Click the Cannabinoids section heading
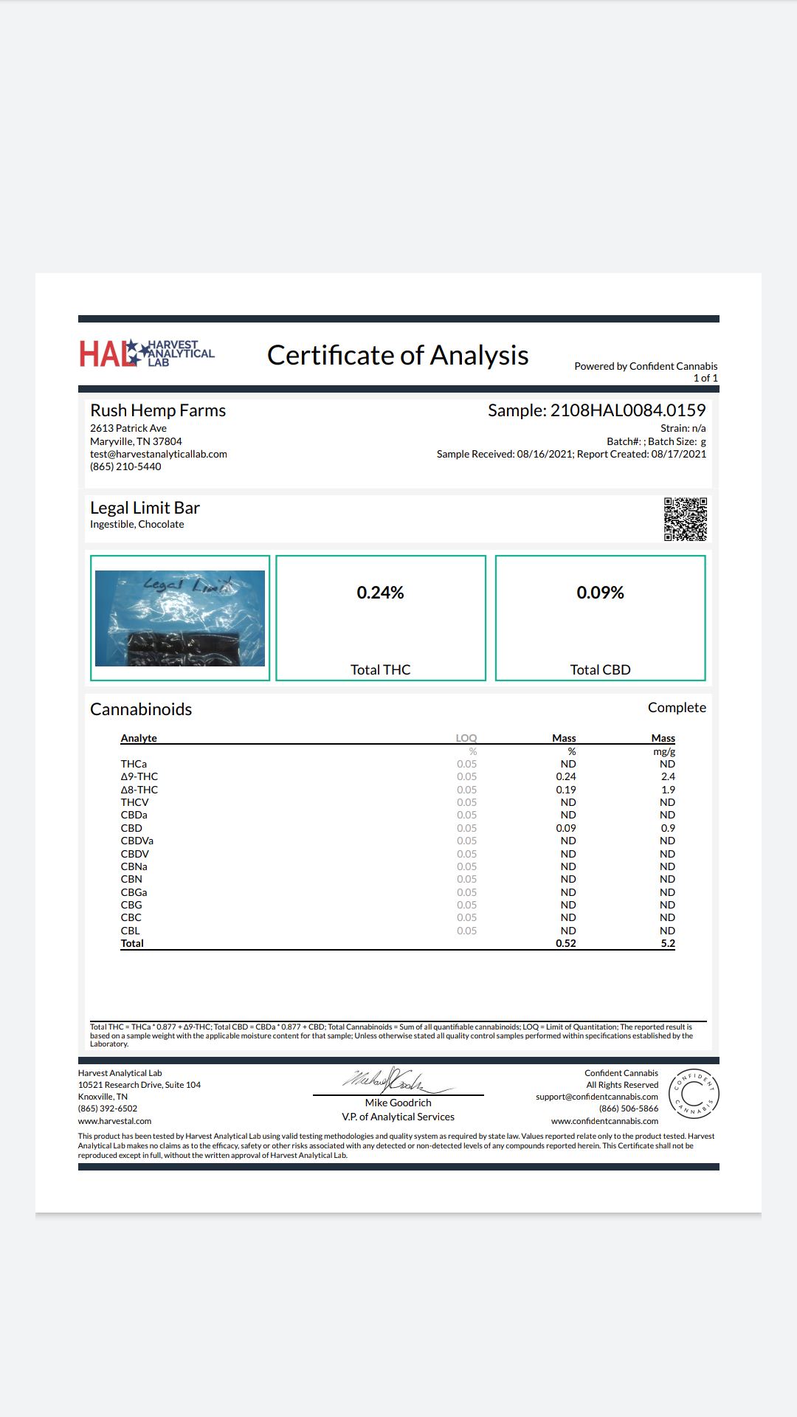 pos(141,709)
